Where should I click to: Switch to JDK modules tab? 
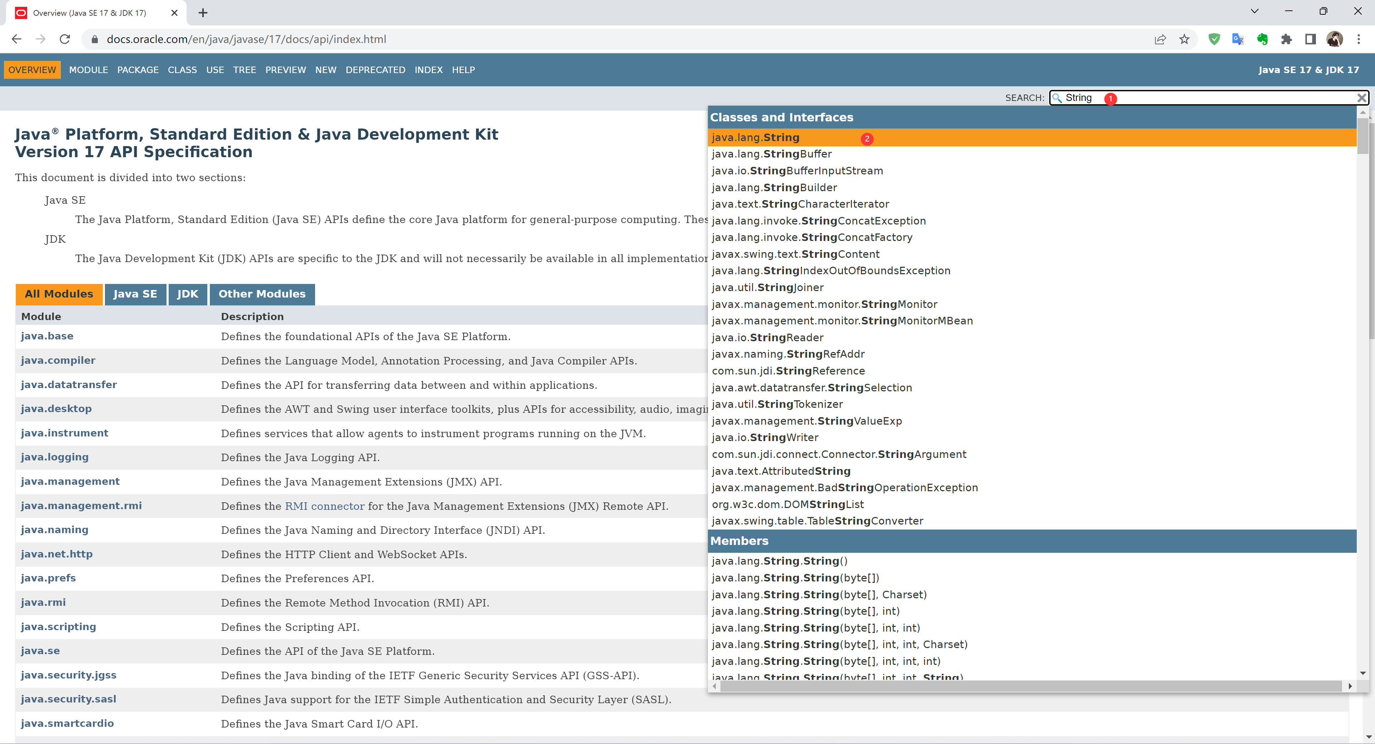coord(187,294)
